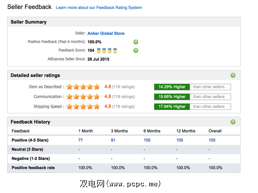Screen dimensions: 258x193
Task: Open 1 Month positive feedback count 77
Action: click(x=81, y=140)
